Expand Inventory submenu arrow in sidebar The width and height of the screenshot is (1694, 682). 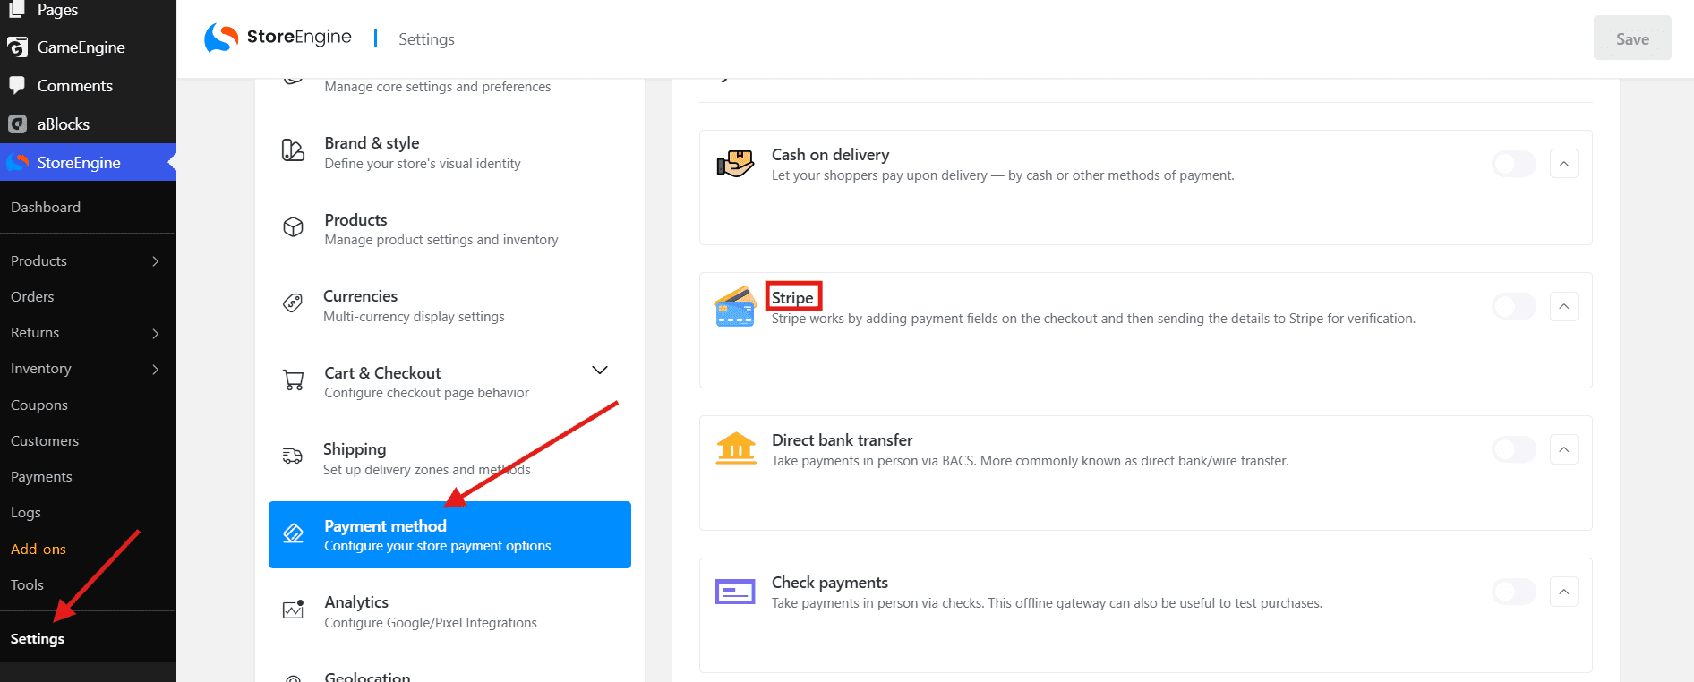[156, 369]
